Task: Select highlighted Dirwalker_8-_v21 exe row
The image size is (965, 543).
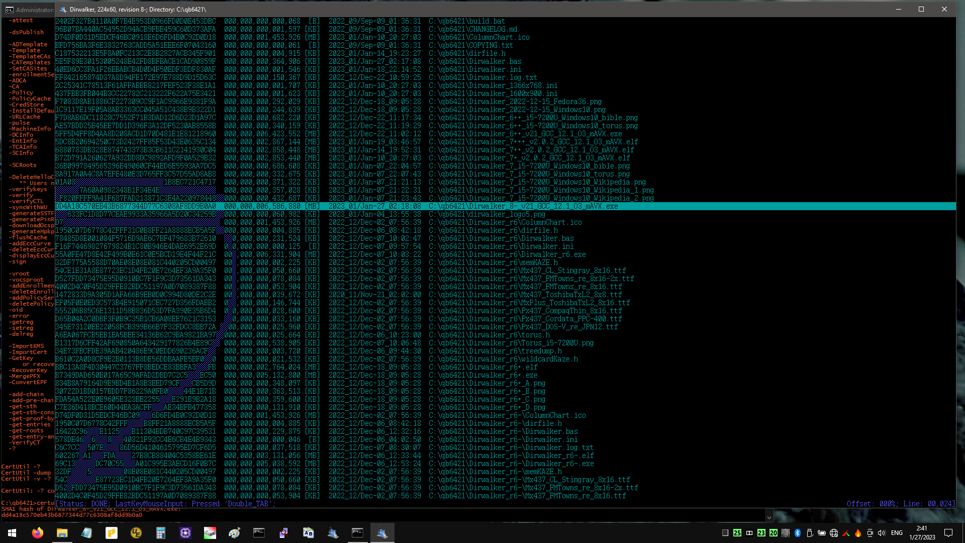Action: [505, 206]
